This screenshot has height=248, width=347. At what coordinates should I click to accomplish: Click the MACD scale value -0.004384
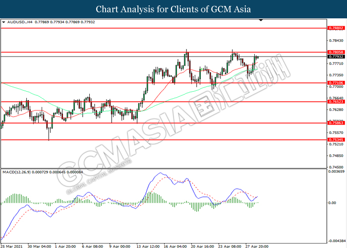coord(337,241)
